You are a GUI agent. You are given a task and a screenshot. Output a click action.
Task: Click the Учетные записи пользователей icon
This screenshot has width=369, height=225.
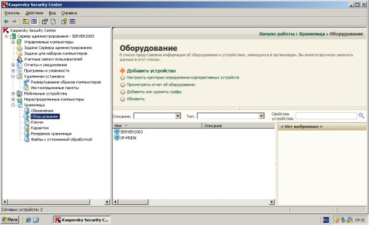click(20, 59)
